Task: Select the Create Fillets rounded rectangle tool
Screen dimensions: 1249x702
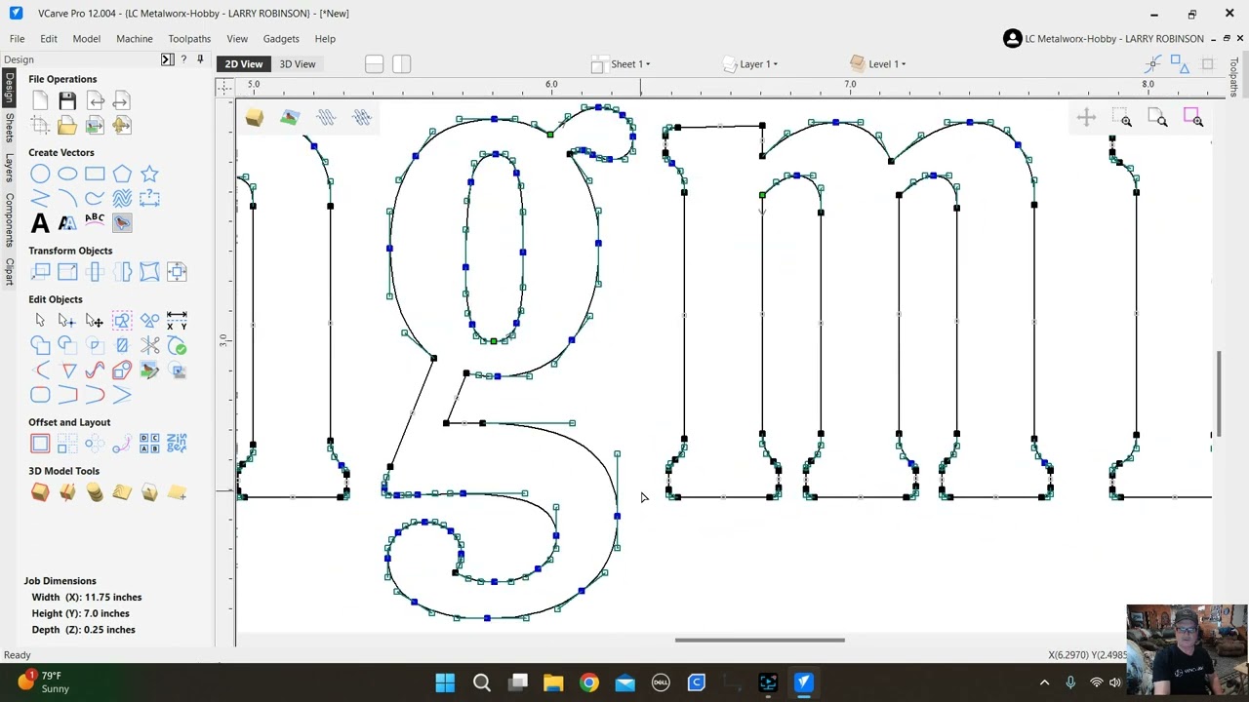Action: pyautogui.click(x=40, y=394)
